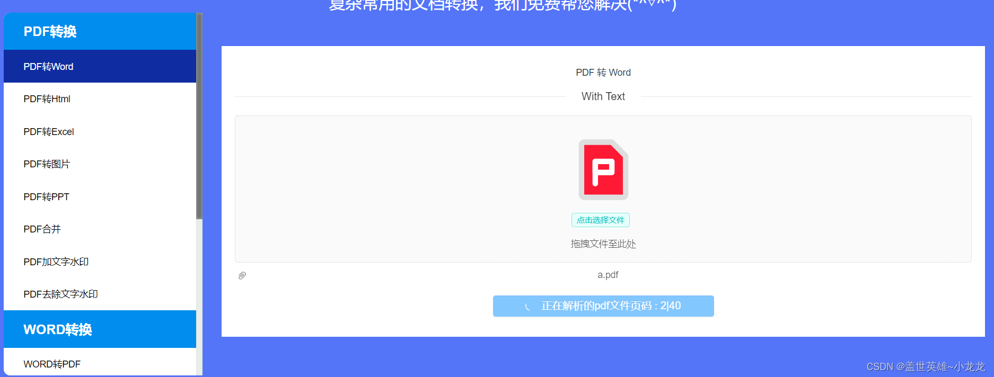Select PDF转Word in sidebar

100,66
